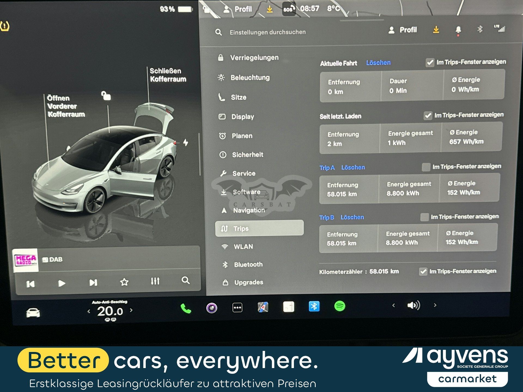Decrease temperature with left chevron
This screenshot has width=523, height=392.
point(89,311)
